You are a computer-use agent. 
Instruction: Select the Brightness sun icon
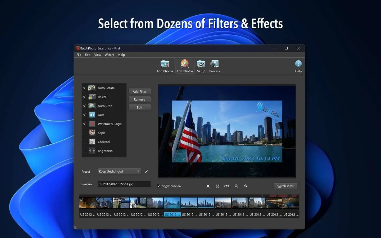(x=92, y=151)
